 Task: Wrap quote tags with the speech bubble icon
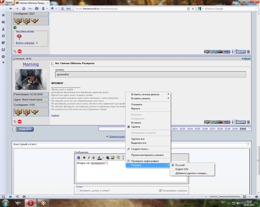(118, 157)
